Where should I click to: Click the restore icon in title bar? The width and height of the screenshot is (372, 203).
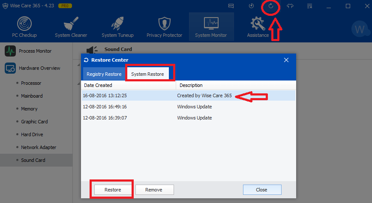click(x=271, y=6)
